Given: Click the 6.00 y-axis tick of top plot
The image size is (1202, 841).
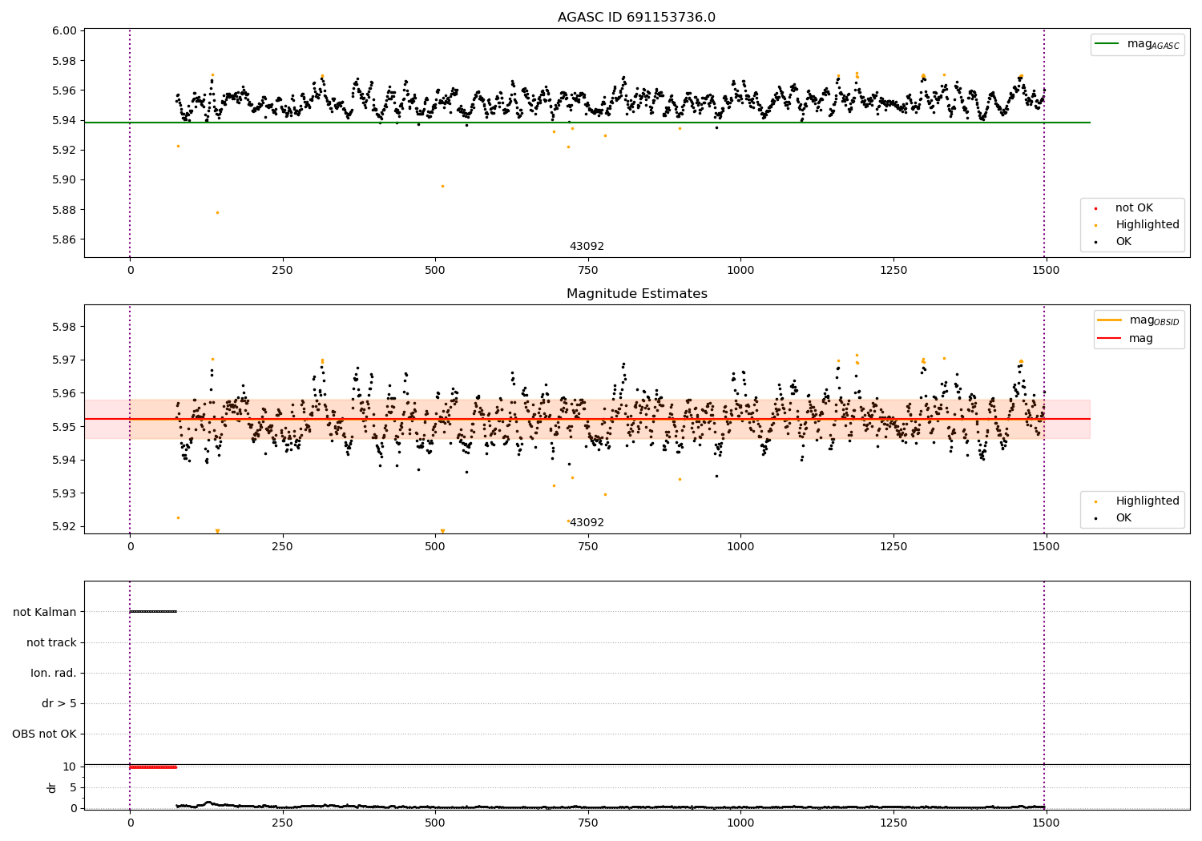Looking at the screenshot, I should (x=65, y=31).
